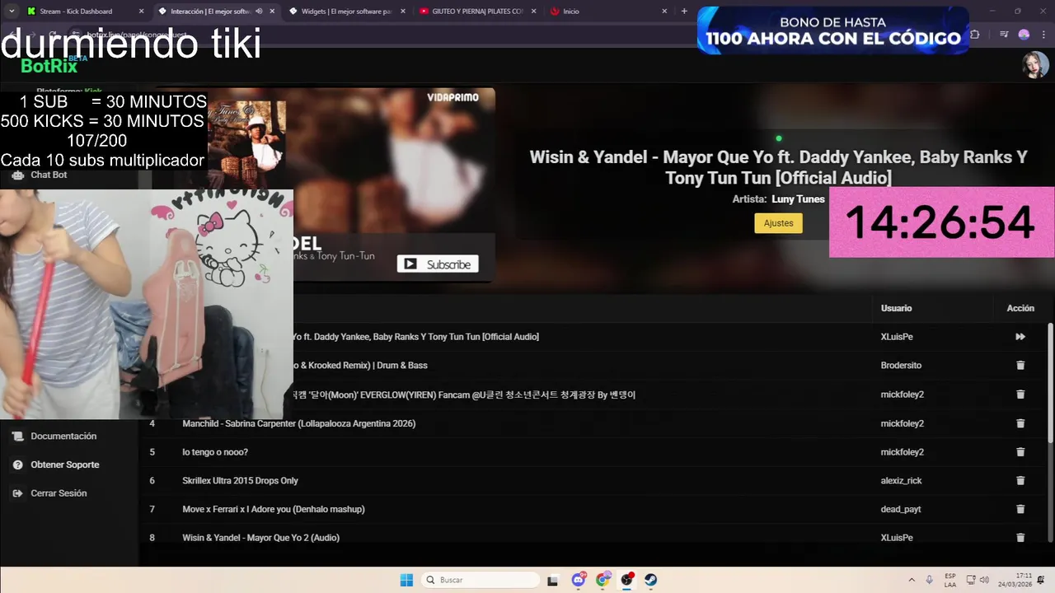The image size is (1055, 593).
Task: Open the Windows Start menu
Action: (406, 580)
